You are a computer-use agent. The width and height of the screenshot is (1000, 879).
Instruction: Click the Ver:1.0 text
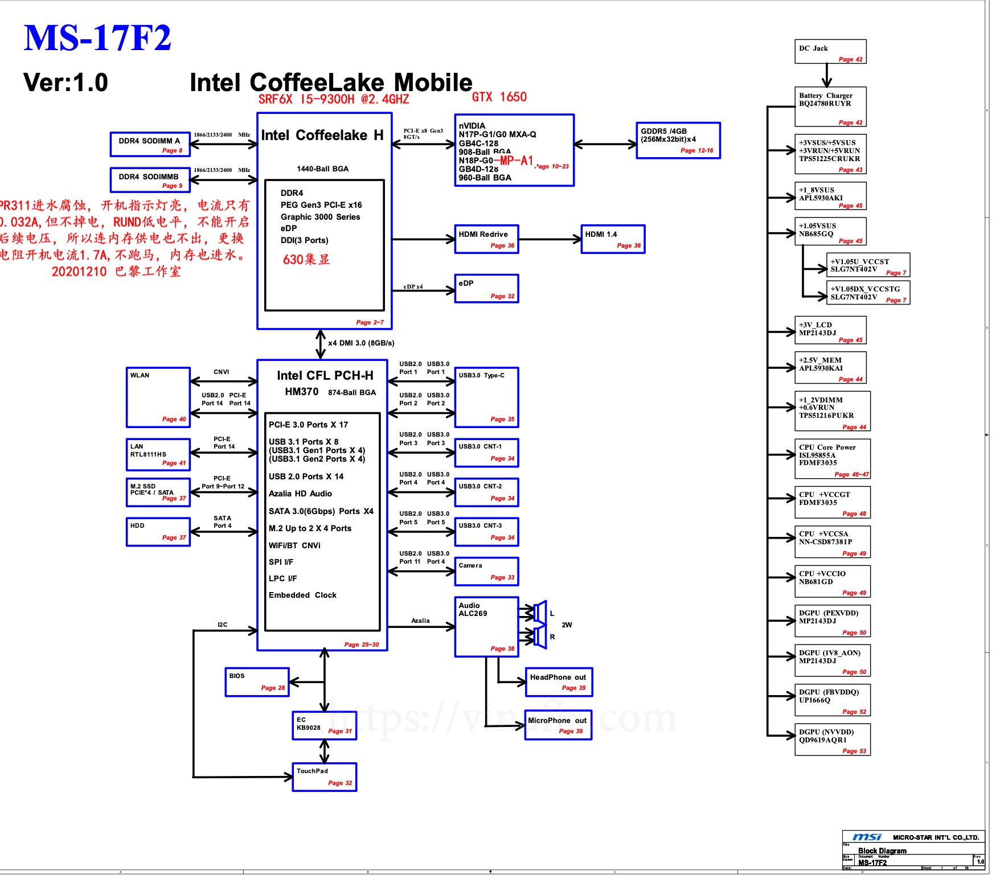(x=65, y=83)
